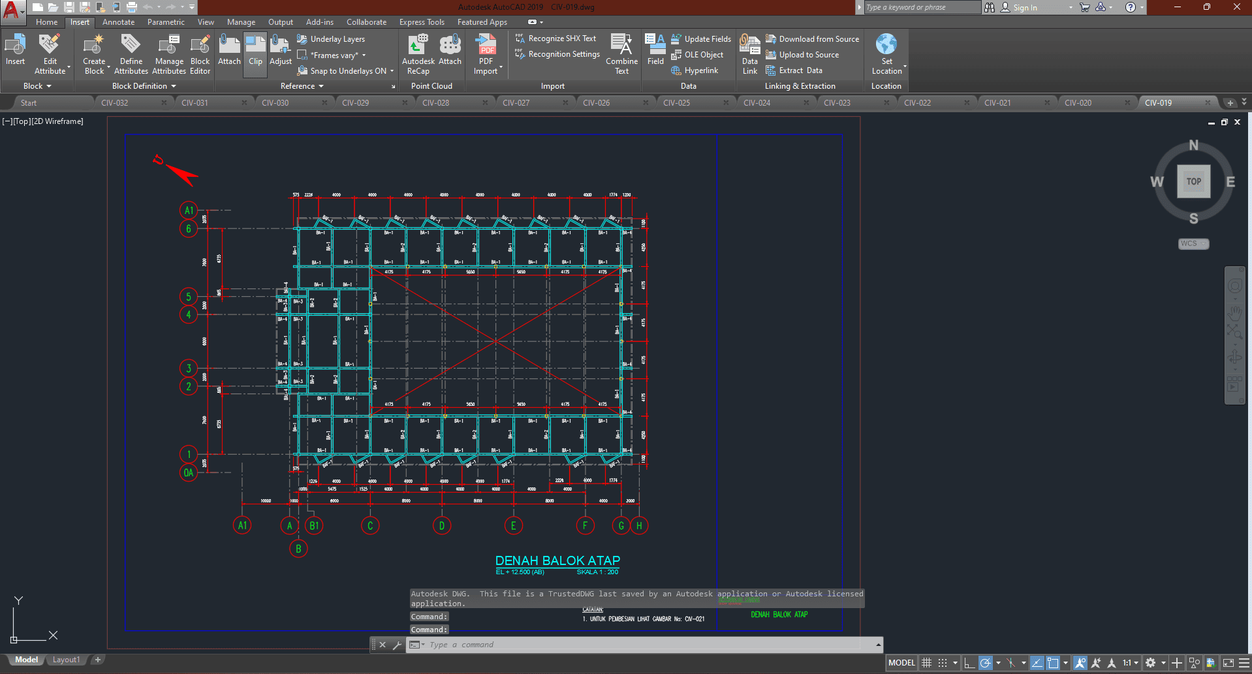Click Recognition Settings button
Screen dimensions: 1252x674
point(563,54)
